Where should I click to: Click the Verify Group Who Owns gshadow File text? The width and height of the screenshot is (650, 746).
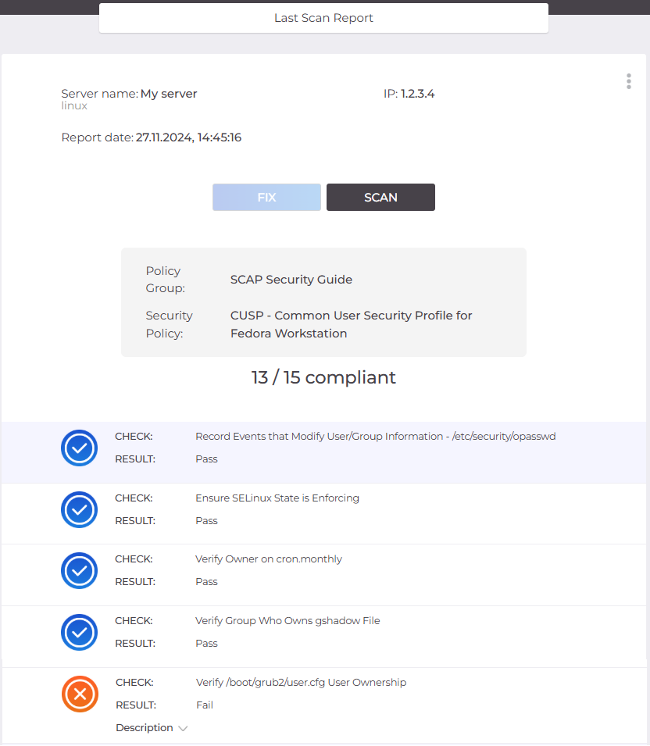(x=287, y=621)
